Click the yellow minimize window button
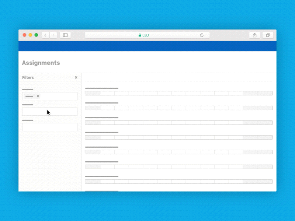Screen dimensions: 295x221 click(30, 35)
